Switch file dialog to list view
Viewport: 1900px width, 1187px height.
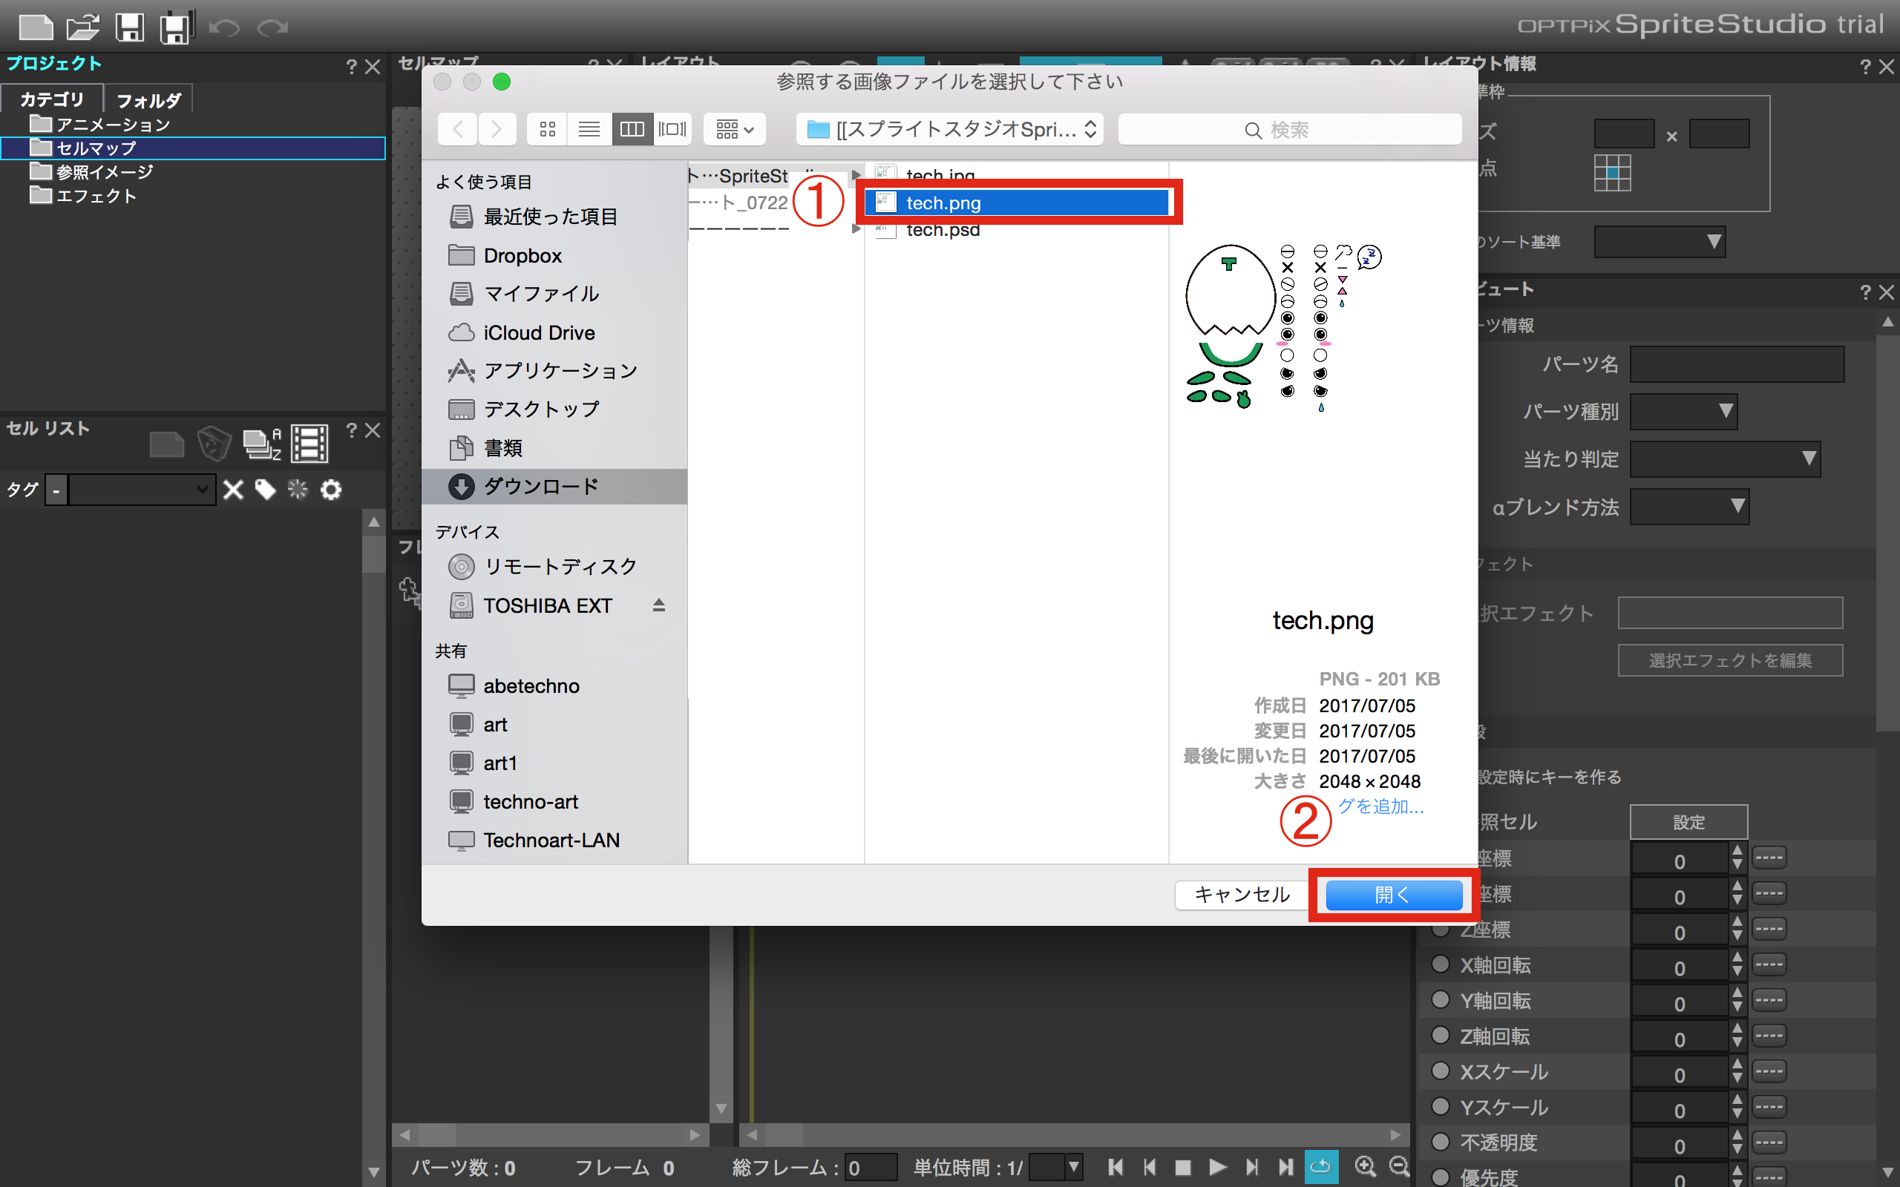tap(589, 130)
